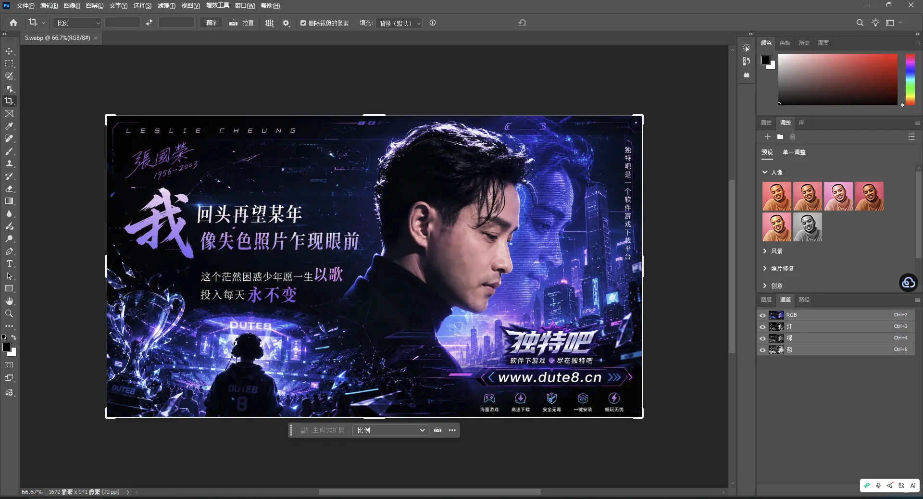The width and height of the screenshot is (923, 499).
Task: Toggle visibility of 绿 channel
Action: (762, 338)
